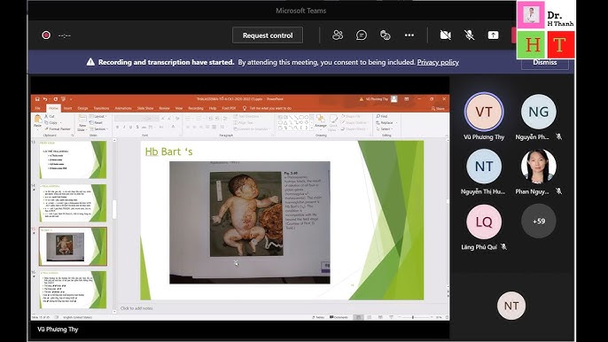Open the Quick Styles dropdown
The height and width of the screenshot is (342, 608).
click(x=333, y=122)
